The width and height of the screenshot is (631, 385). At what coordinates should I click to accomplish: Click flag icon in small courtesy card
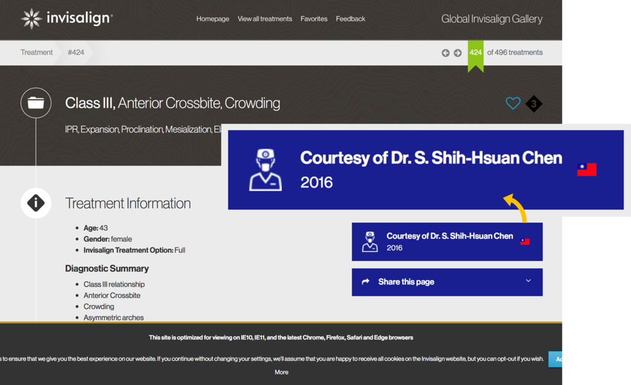tap(525, 241)
